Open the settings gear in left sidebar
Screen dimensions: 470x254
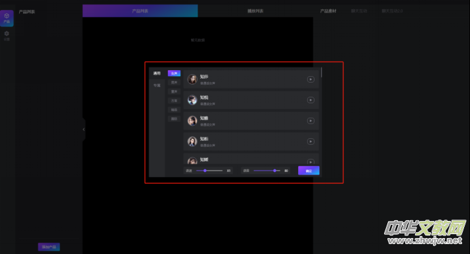7,35
